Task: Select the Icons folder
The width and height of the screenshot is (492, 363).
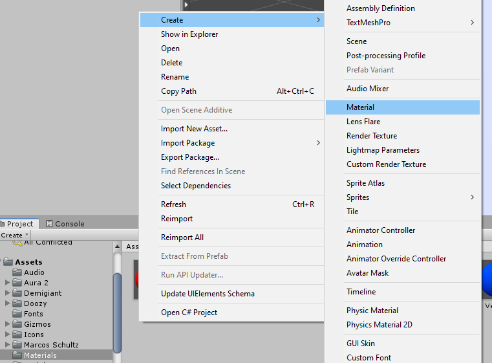Action: [34, 335]
